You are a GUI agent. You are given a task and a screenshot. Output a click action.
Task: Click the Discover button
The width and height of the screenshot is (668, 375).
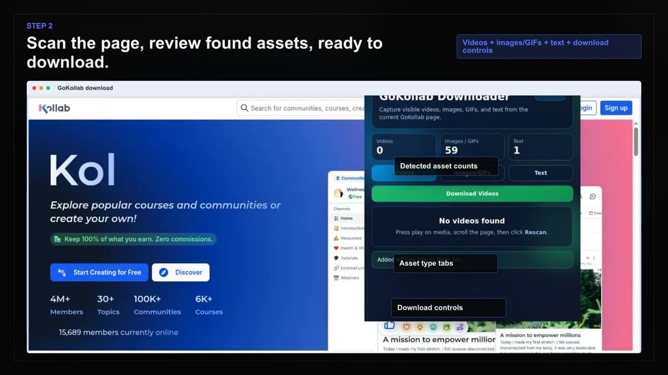click(181, 272)
